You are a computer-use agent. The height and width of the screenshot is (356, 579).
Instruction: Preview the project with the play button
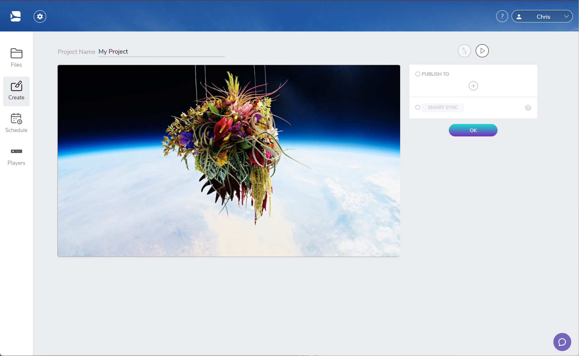pyautogui.click(x=482, y=51)
